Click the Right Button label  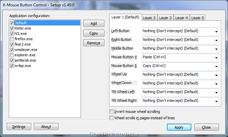click(122, 40)
